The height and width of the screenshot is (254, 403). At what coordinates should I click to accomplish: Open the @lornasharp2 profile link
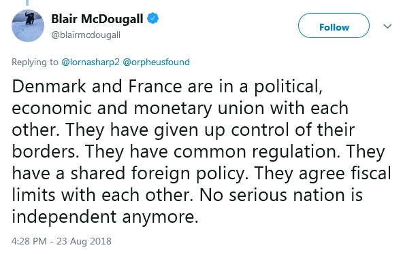point(91,62)
